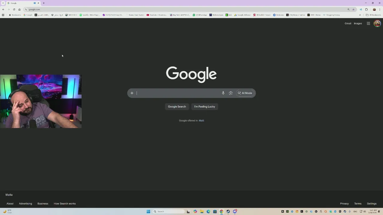This screenshot has width=383, height=215.
Task: Open the About footer link
Action: click(10, 204)
